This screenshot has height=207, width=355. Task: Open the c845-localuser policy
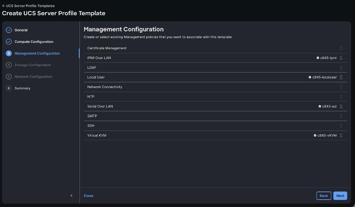click(x=325, y=77)
